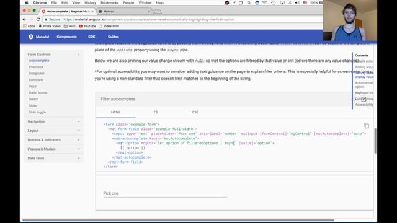Copy the example code with copy icon
397x223 pixels.
click(x=367, y=125)
